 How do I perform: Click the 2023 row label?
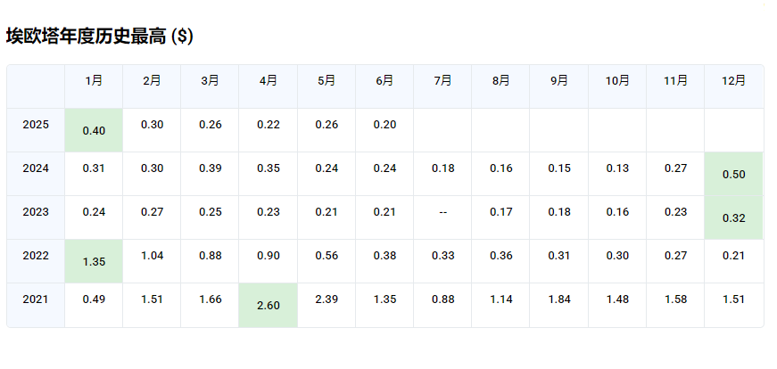[x=36, y=212]
